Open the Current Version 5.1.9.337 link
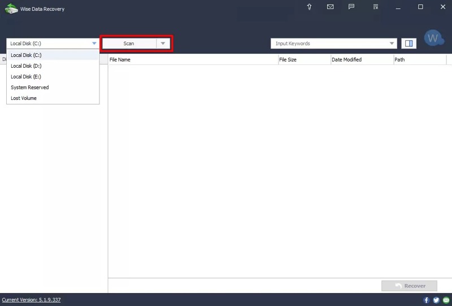 31,300
